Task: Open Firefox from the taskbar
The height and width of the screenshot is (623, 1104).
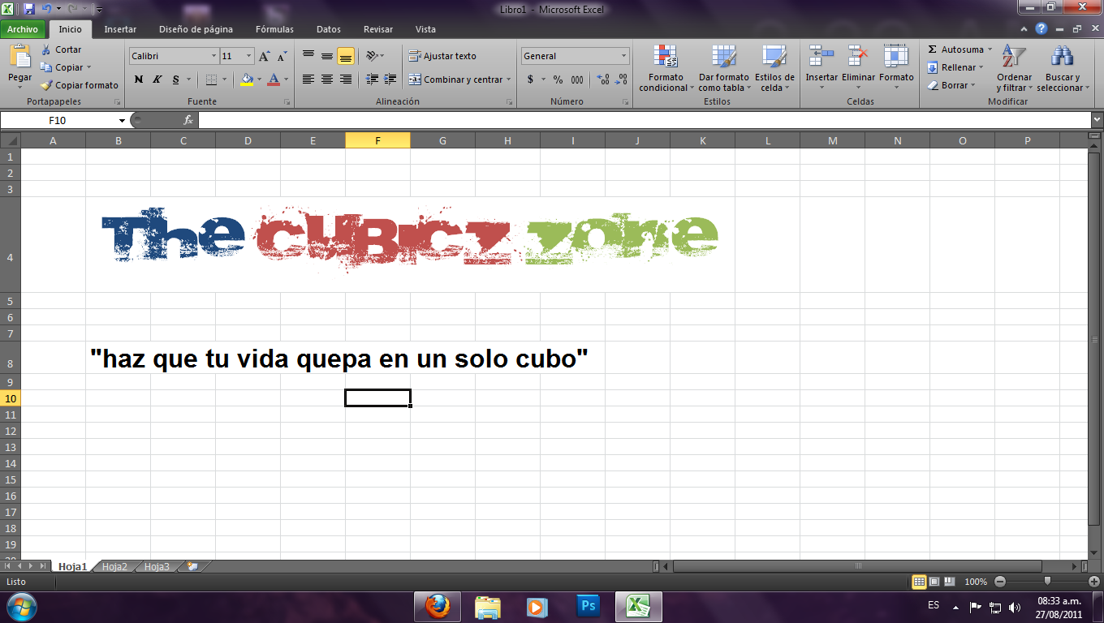Action: pyautogui.click(x=438, y=606)
